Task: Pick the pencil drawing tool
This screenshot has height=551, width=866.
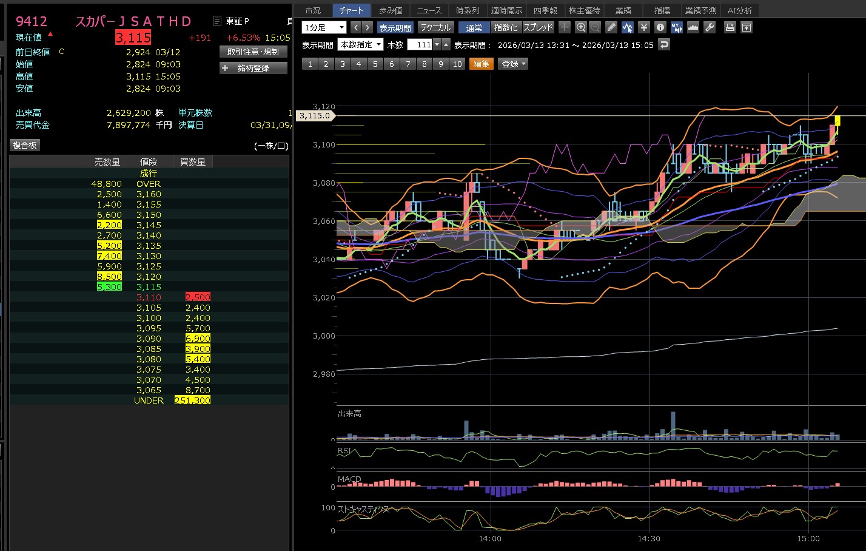Action: click(x=611, y=27)
